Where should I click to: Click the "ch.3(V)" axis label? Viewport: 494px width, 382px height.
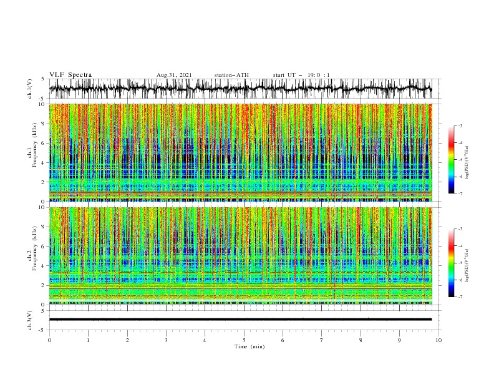(30, 320)
